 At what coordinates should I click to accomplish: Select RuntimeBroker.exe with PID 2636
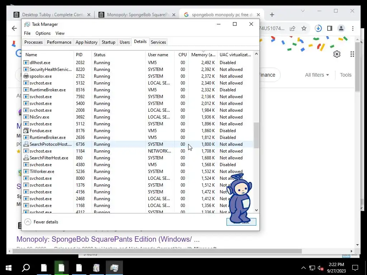[138, 137]
